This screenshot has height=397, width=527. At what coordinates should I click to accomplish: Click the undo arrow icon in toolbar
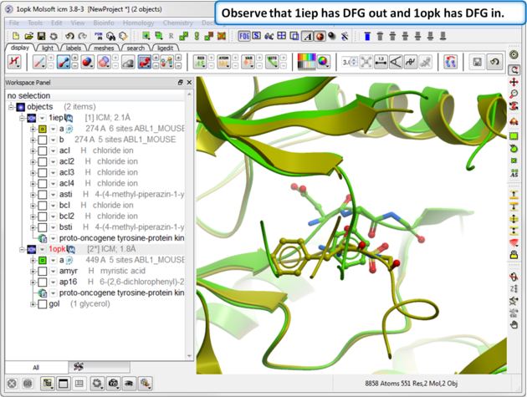point(70,37)
